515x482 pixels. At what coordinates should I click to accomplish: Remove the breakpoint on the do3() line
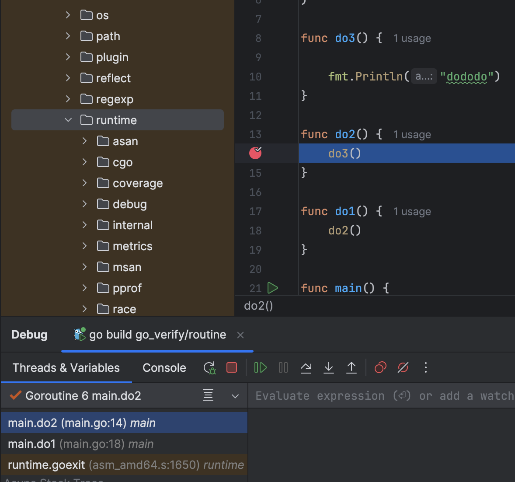(x=255, y=153)
